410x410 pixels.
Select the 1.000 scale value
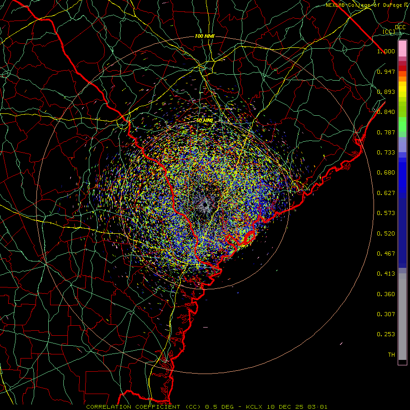click(x=386, y=51)
